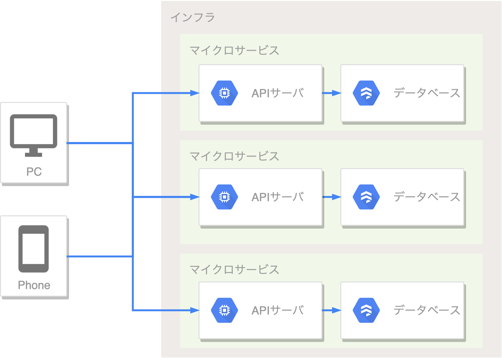Screen dimensions: 502x358
Task: Click the Phone device icon
Action: pos(34,249)
